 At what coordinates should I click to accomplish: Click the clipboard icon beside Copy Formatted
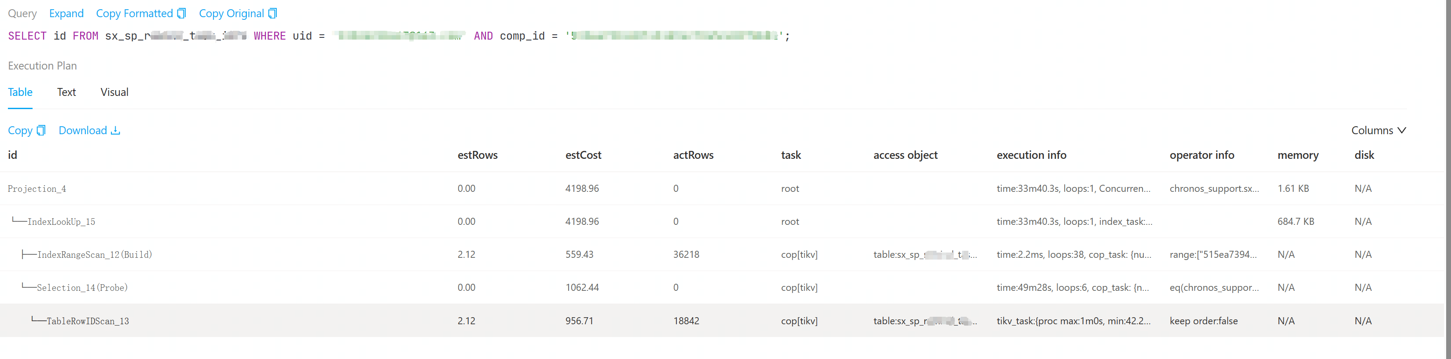pyautogui.click(x=181, y=14)
